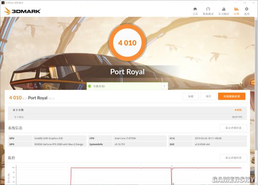Click the Graphics test sub-row label
Image resolution: width=258 pixels, height=185 pixels.
click(x=19, y=117)
